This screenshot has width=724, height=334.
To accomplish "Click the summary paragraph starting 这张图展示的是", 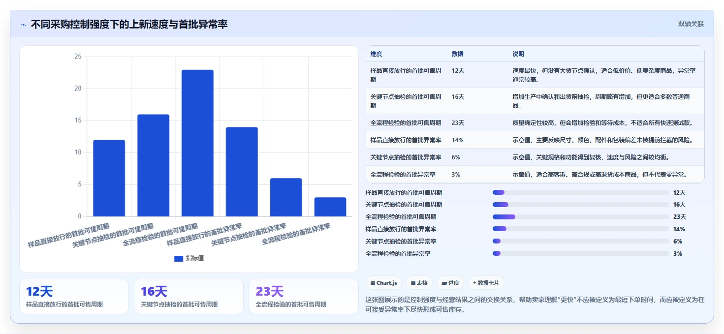I will (535, 304).
